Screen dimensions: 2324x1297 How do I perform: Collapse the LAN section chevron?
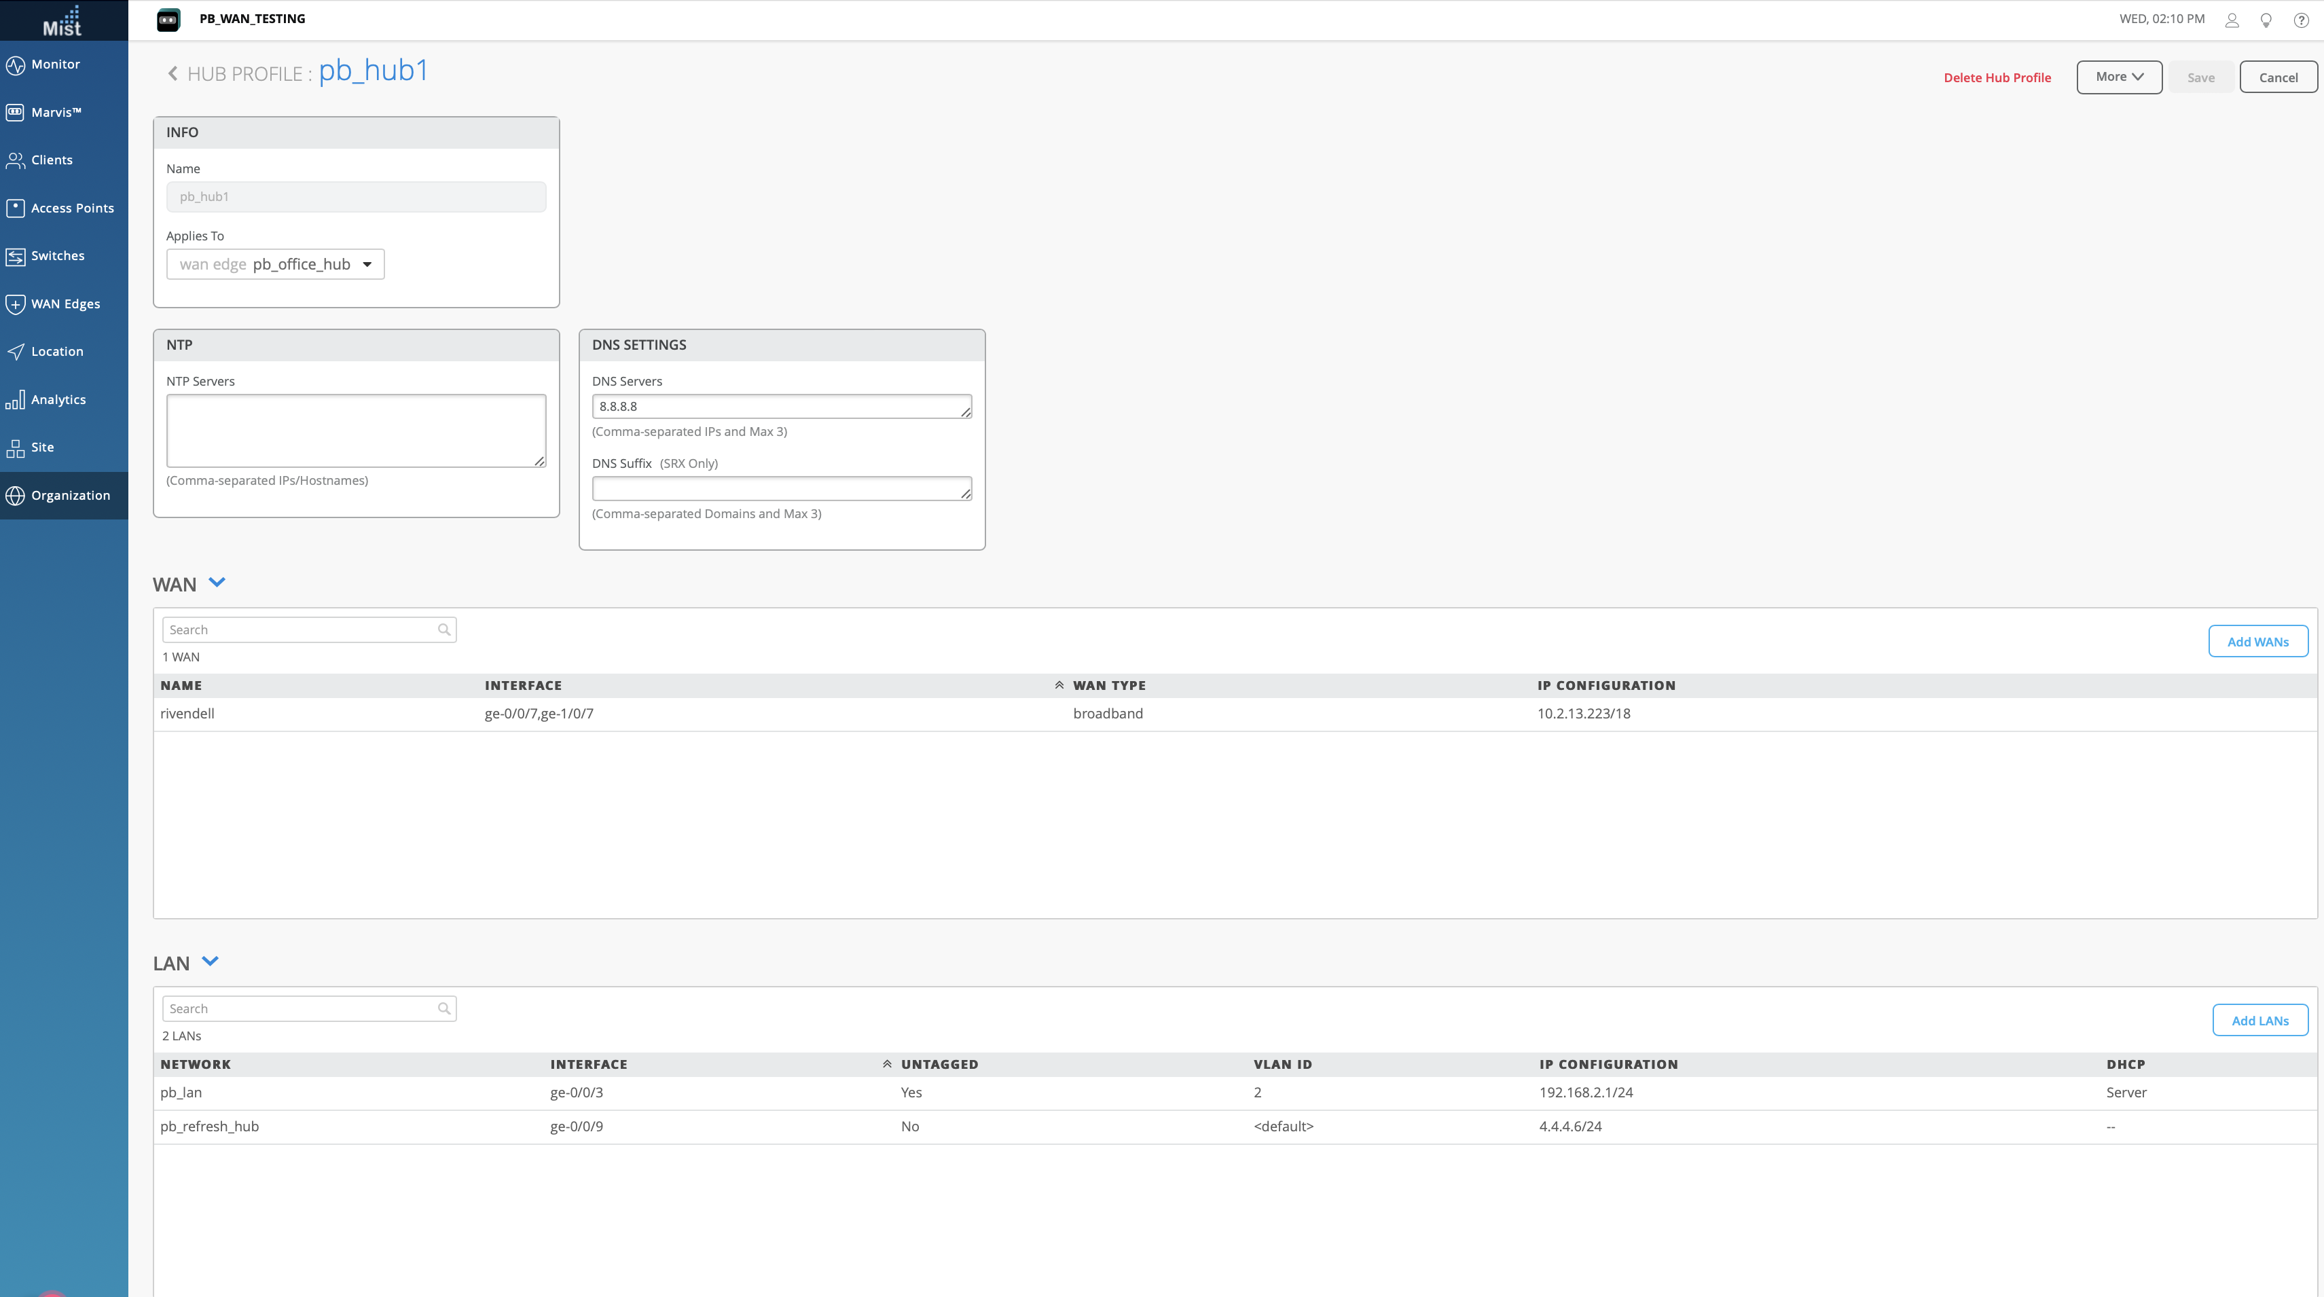[211, 962]
